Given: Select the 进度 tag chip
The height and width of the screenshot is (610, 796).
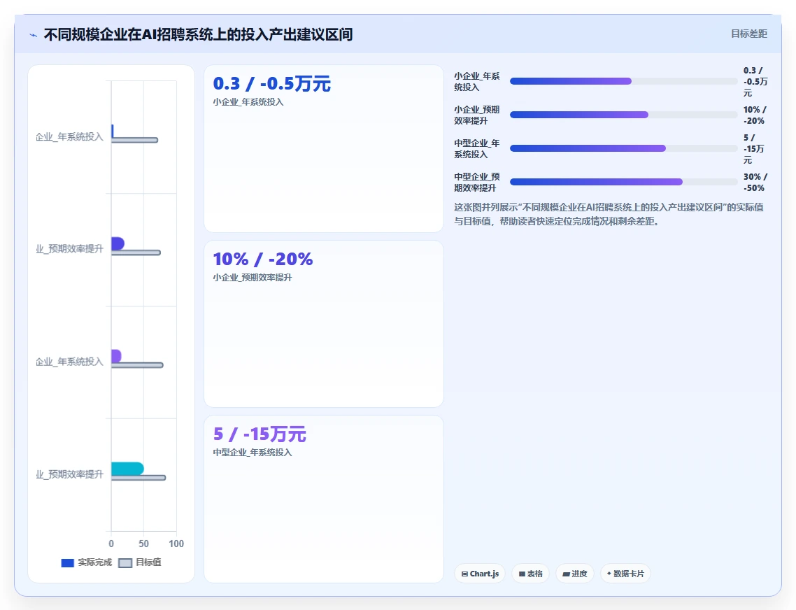Looking at the screenshot, I should click(x=575, y=574).
